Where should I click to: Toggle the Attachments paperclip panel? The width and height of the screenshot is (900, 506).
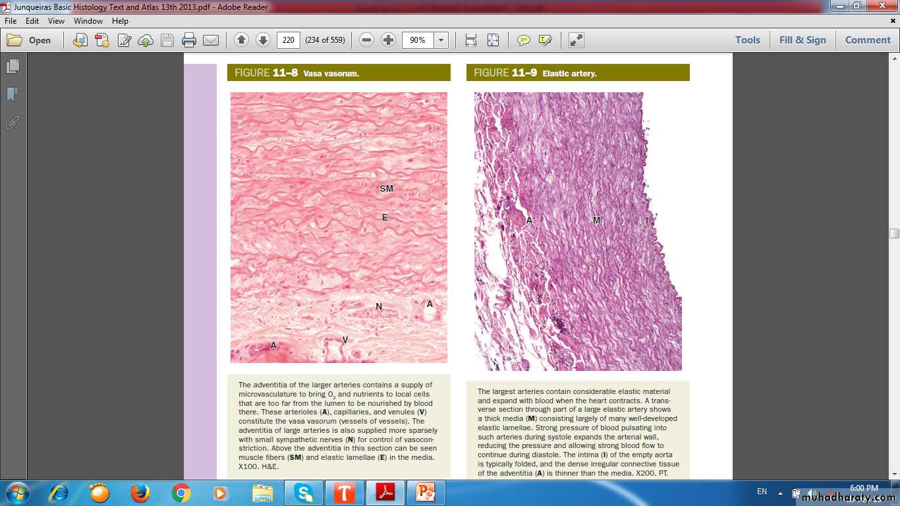tap(13, 123)
